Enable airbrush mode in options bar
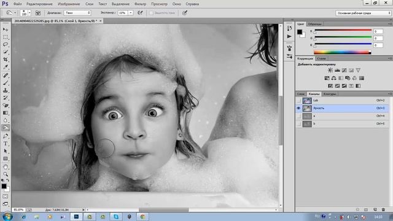This screenshot has height=221, width=393. 140,13
